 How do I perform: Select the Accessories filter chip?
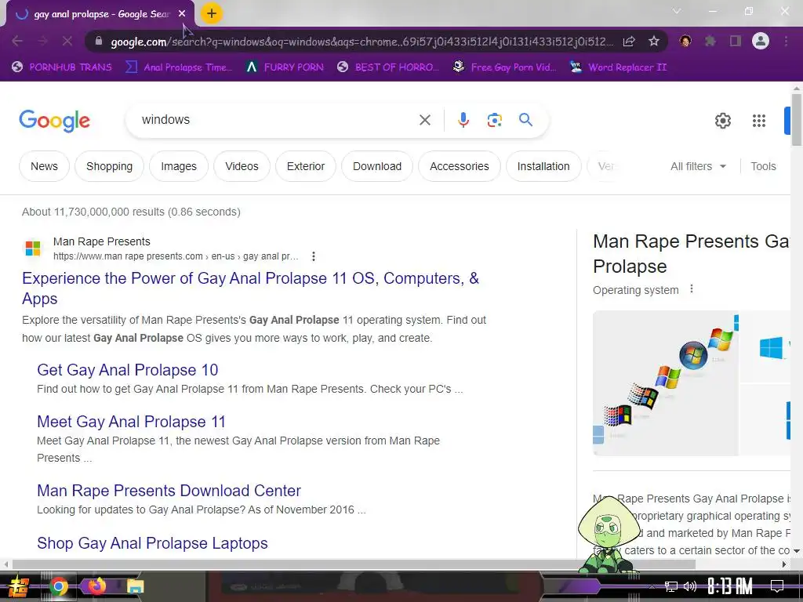460,166
